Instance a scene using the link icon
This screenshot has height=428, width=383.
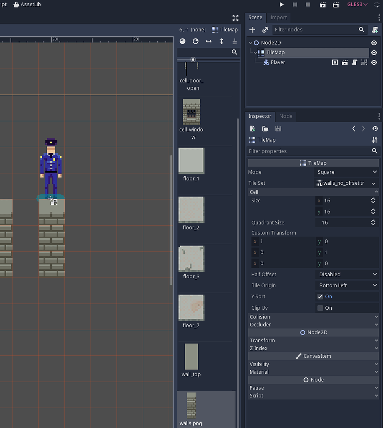click(265, 30)
